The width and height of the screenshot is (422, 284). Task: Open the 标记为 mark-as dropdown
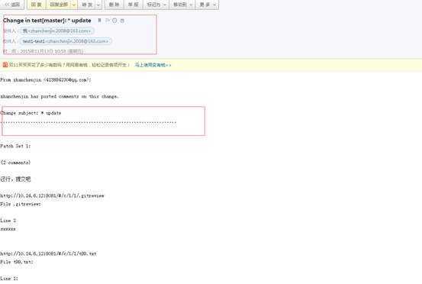[x=156, y=5]
